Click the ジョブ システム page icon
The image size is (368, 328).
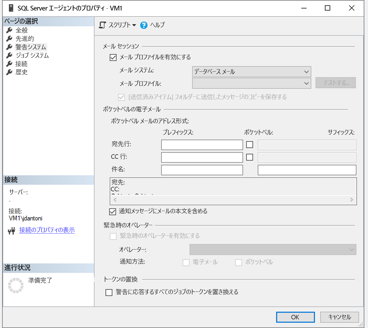pyautogui.click(x=9, y=55)
